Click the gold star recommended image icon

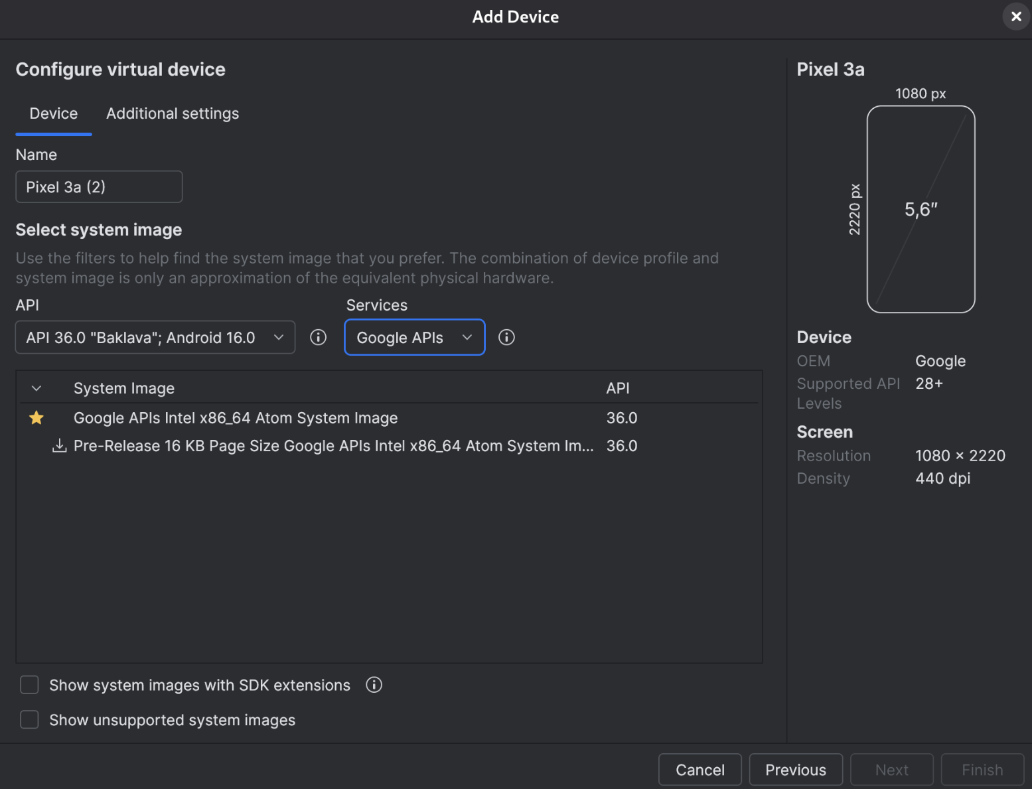point(37,418)
